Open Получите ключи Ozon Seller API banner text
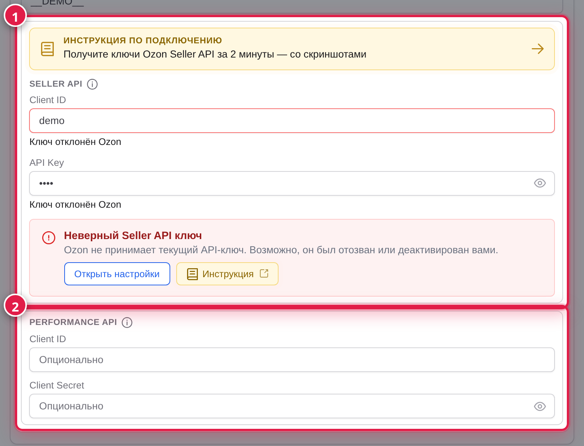584x446 pixels. (215, 54)
